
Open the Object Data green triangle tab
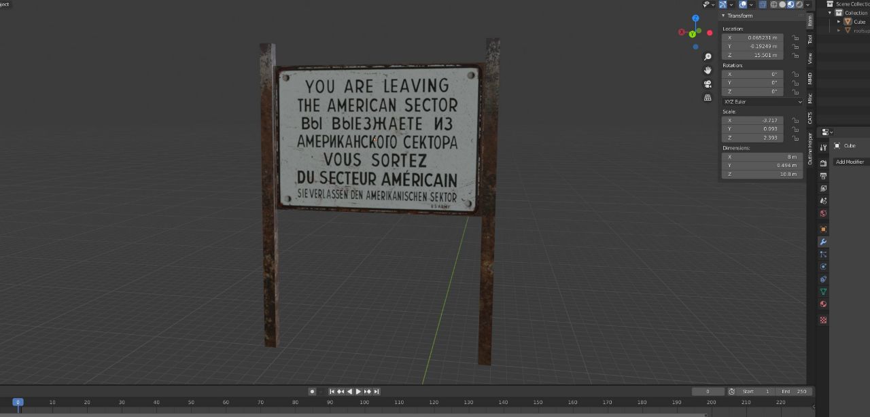[x=823, y=291]
